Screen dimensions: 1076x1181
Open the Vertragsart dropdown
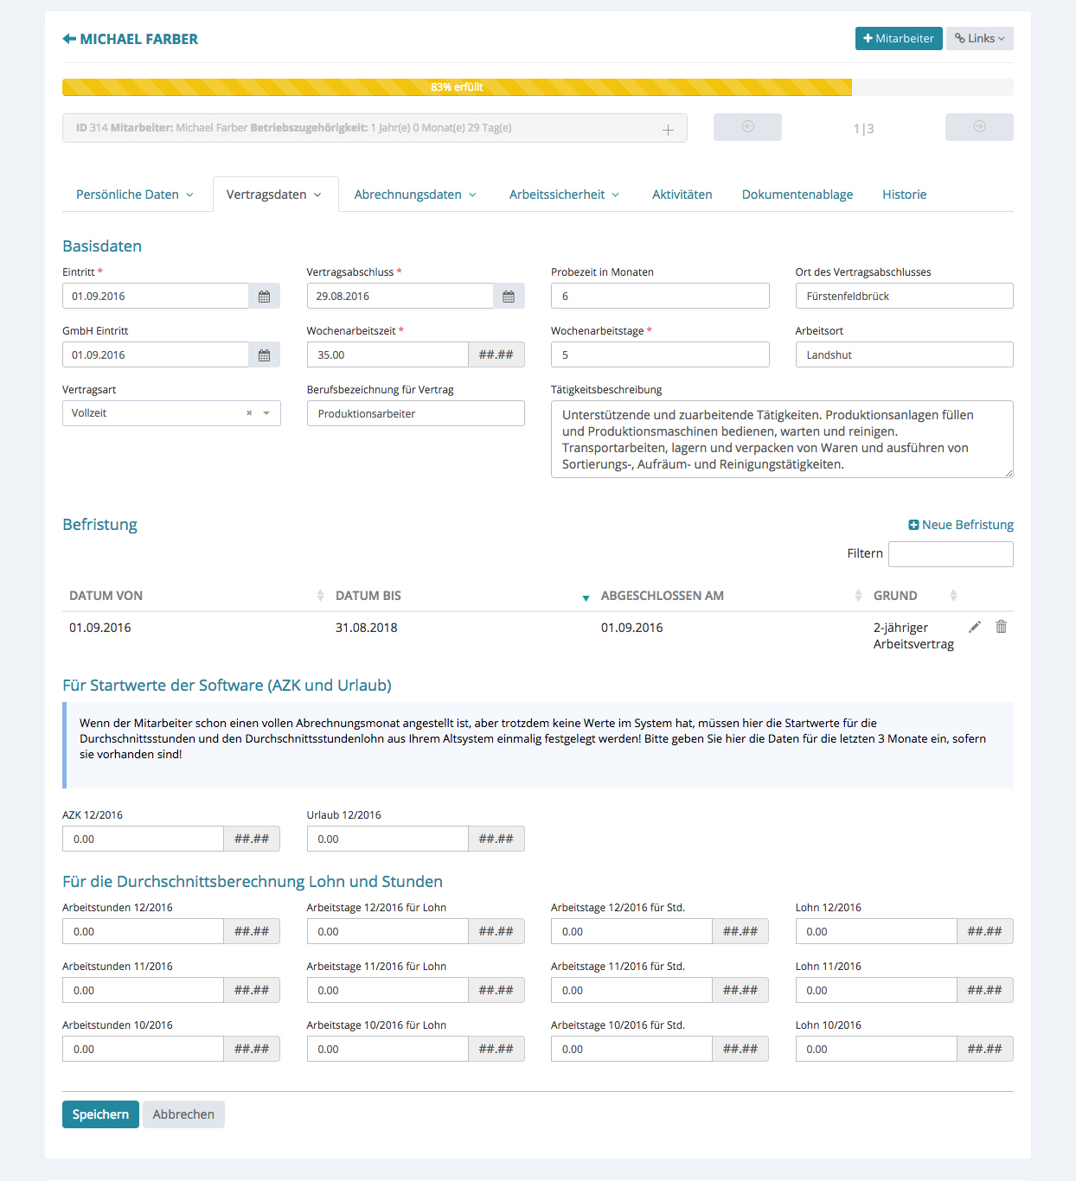(x=266, y=413)
